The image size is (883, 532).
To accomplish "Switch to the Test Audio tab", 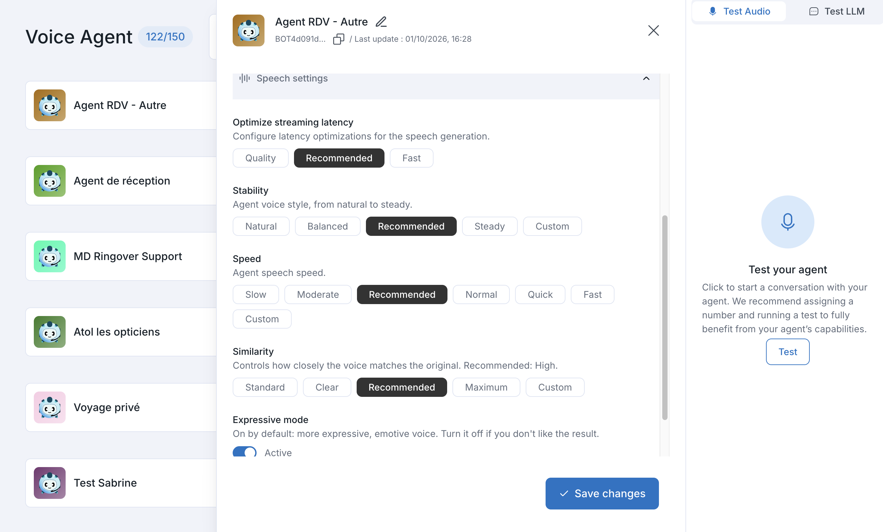I will 738,12.
